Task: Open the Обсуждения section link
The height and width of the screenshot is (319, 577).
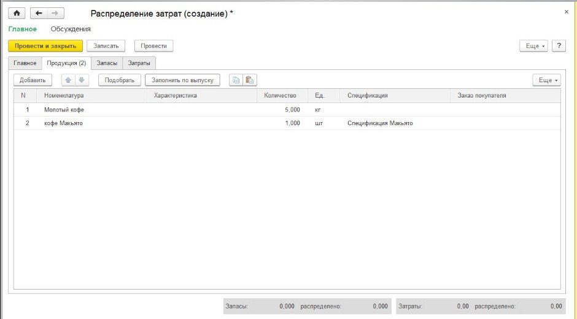Action: [x=71, y=29]
